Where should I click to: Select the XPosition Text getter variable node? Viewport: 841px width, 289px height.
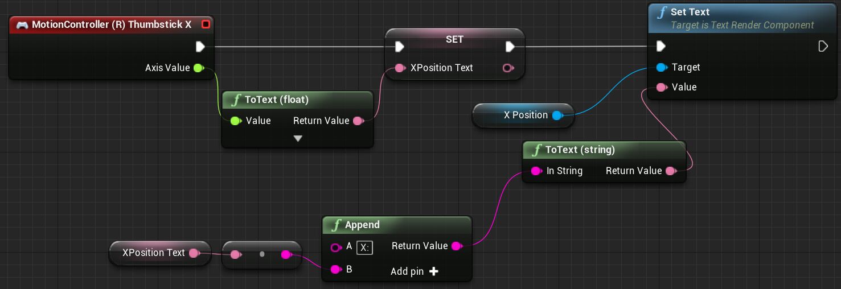(x=154, y=253)
